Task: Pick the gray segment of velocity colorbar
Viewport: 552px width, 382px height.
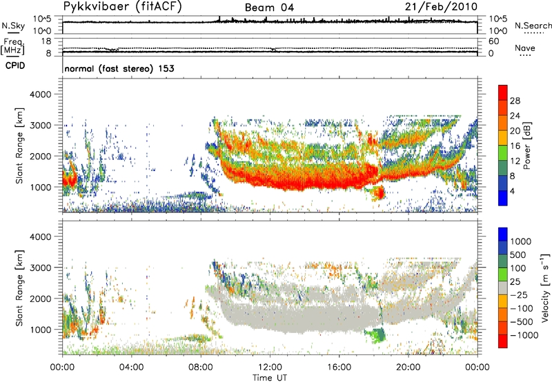Action: (503, 288)
